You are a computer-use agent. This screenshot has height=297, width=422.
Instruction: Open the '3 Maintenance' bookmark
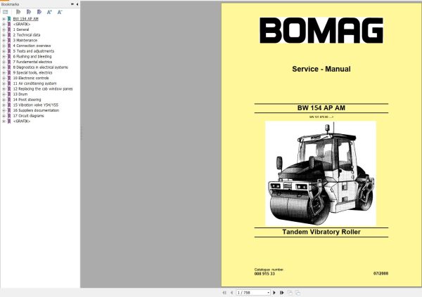point(25,40)
